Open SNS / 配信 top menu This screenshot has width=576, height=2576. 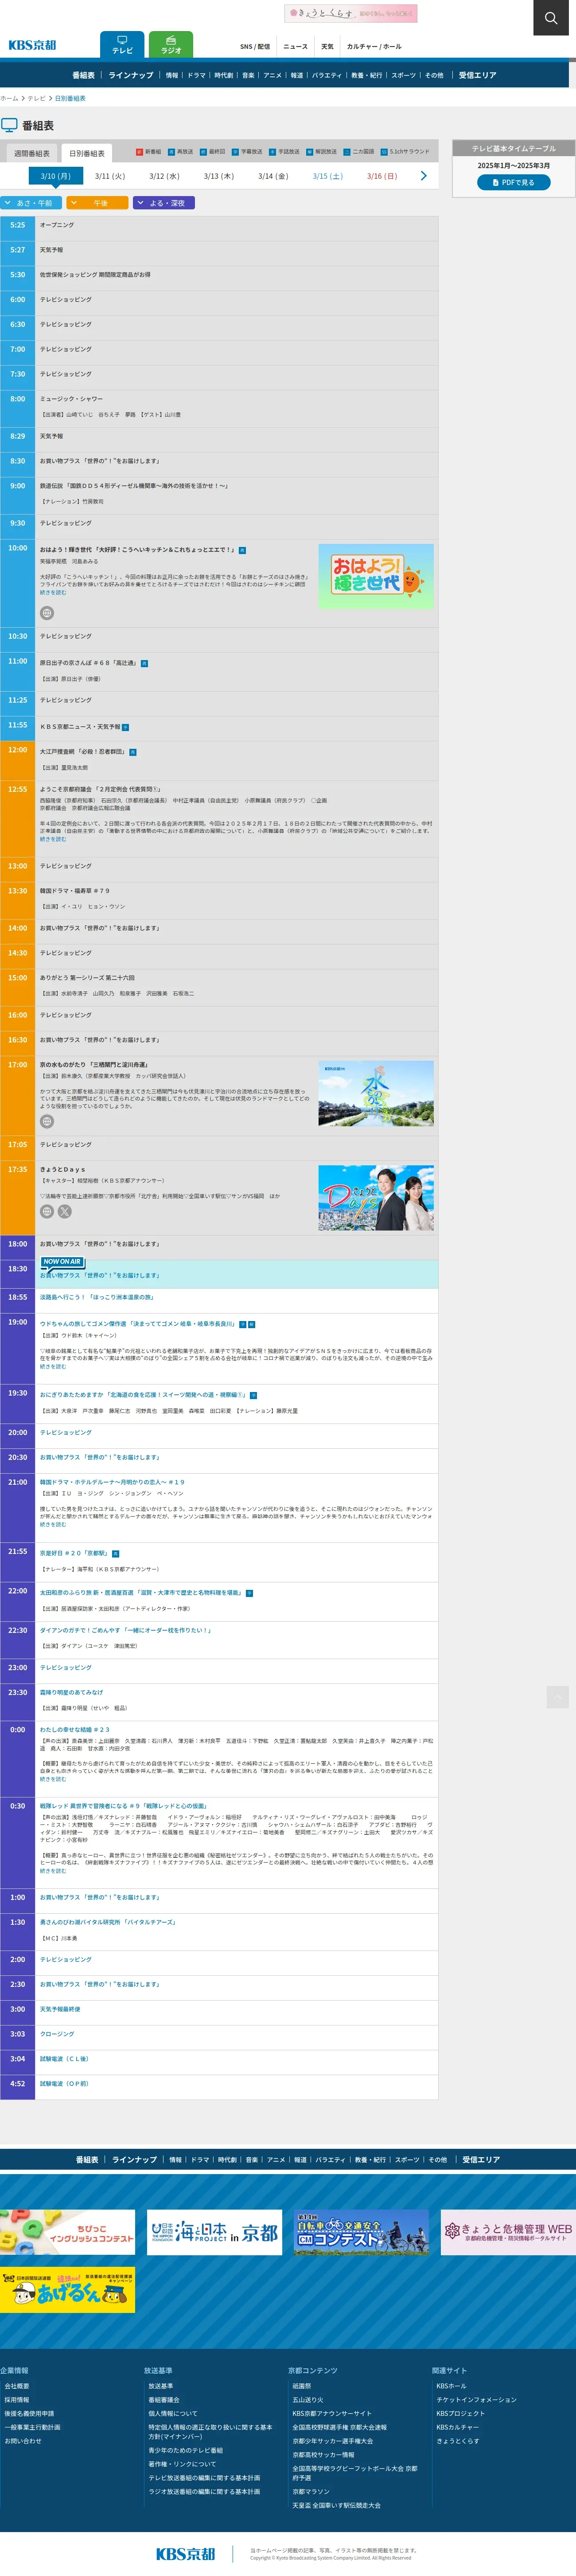(x=255, y=46)
